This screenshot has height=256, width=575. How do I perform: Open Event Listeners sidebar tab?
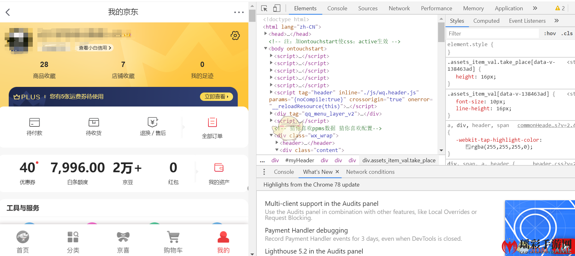[527, 21]
